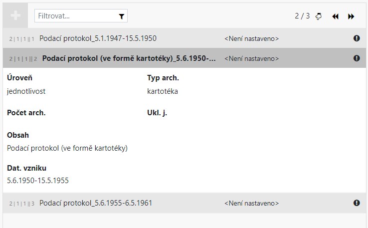Click Není nastaveno on the last row
The image size is (368, 228).
[x=251, y=203]
